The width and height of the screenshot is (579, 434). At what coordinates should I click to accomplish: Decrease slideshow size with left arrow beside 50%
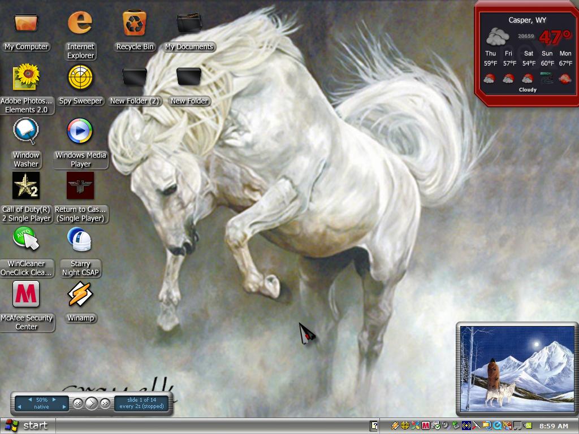pyautogui.click(x=30, y=400)
